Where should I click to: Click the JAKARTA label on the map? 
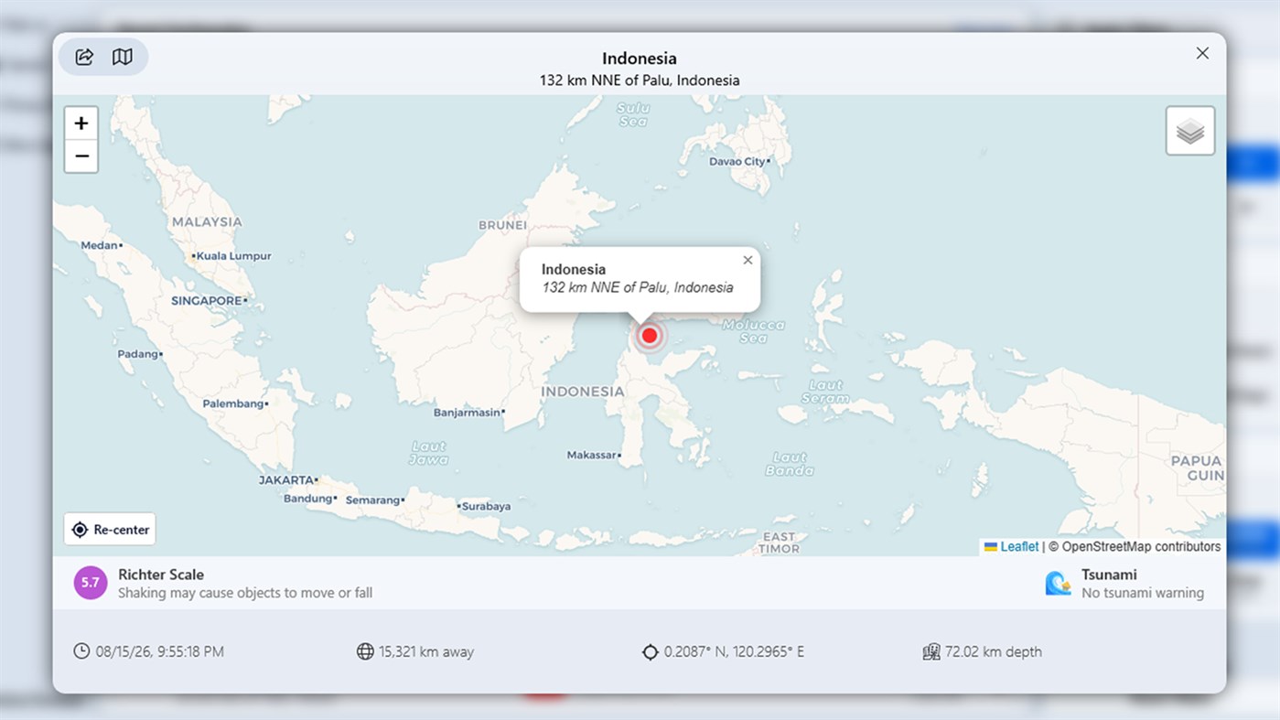point(285,479)
